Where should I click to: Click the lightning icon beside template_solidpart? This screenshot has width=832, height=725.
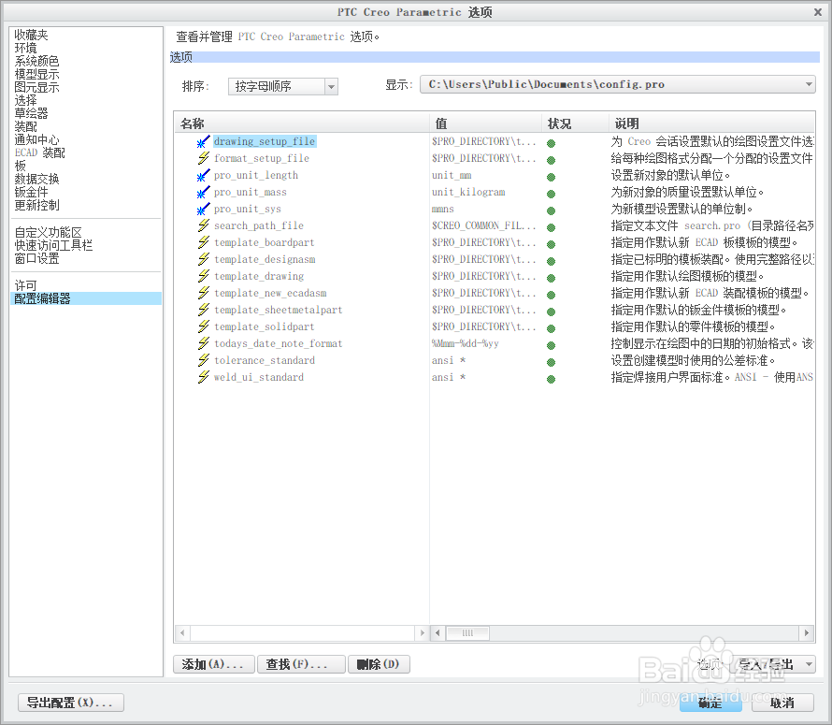(203, 326)
